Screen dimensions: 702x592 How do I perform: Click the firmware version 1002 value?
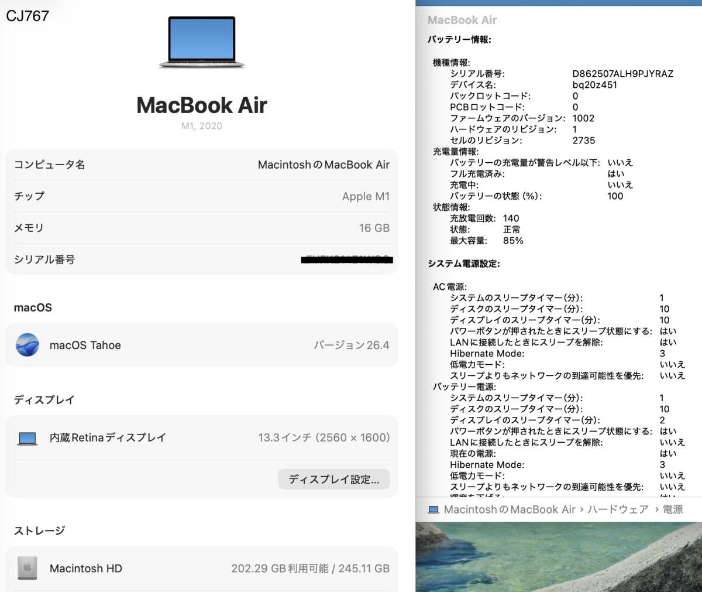pyautogui.click(x=583, y=118)
